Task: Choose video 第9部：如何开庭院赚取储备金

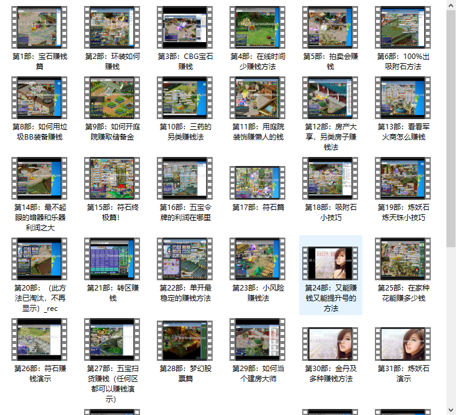Action: coord(112,97)
